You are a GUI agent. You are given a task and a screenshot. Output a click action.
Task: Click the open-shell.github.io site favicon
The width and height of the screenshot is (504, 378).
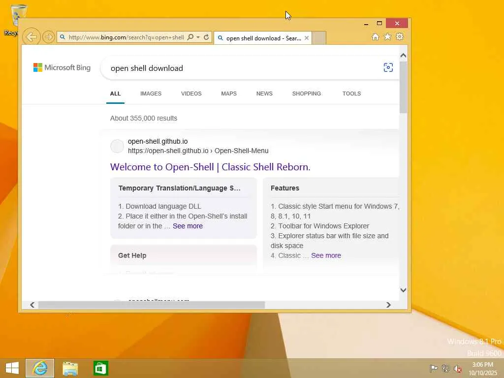pyautogui.click(x=117, y=146)
